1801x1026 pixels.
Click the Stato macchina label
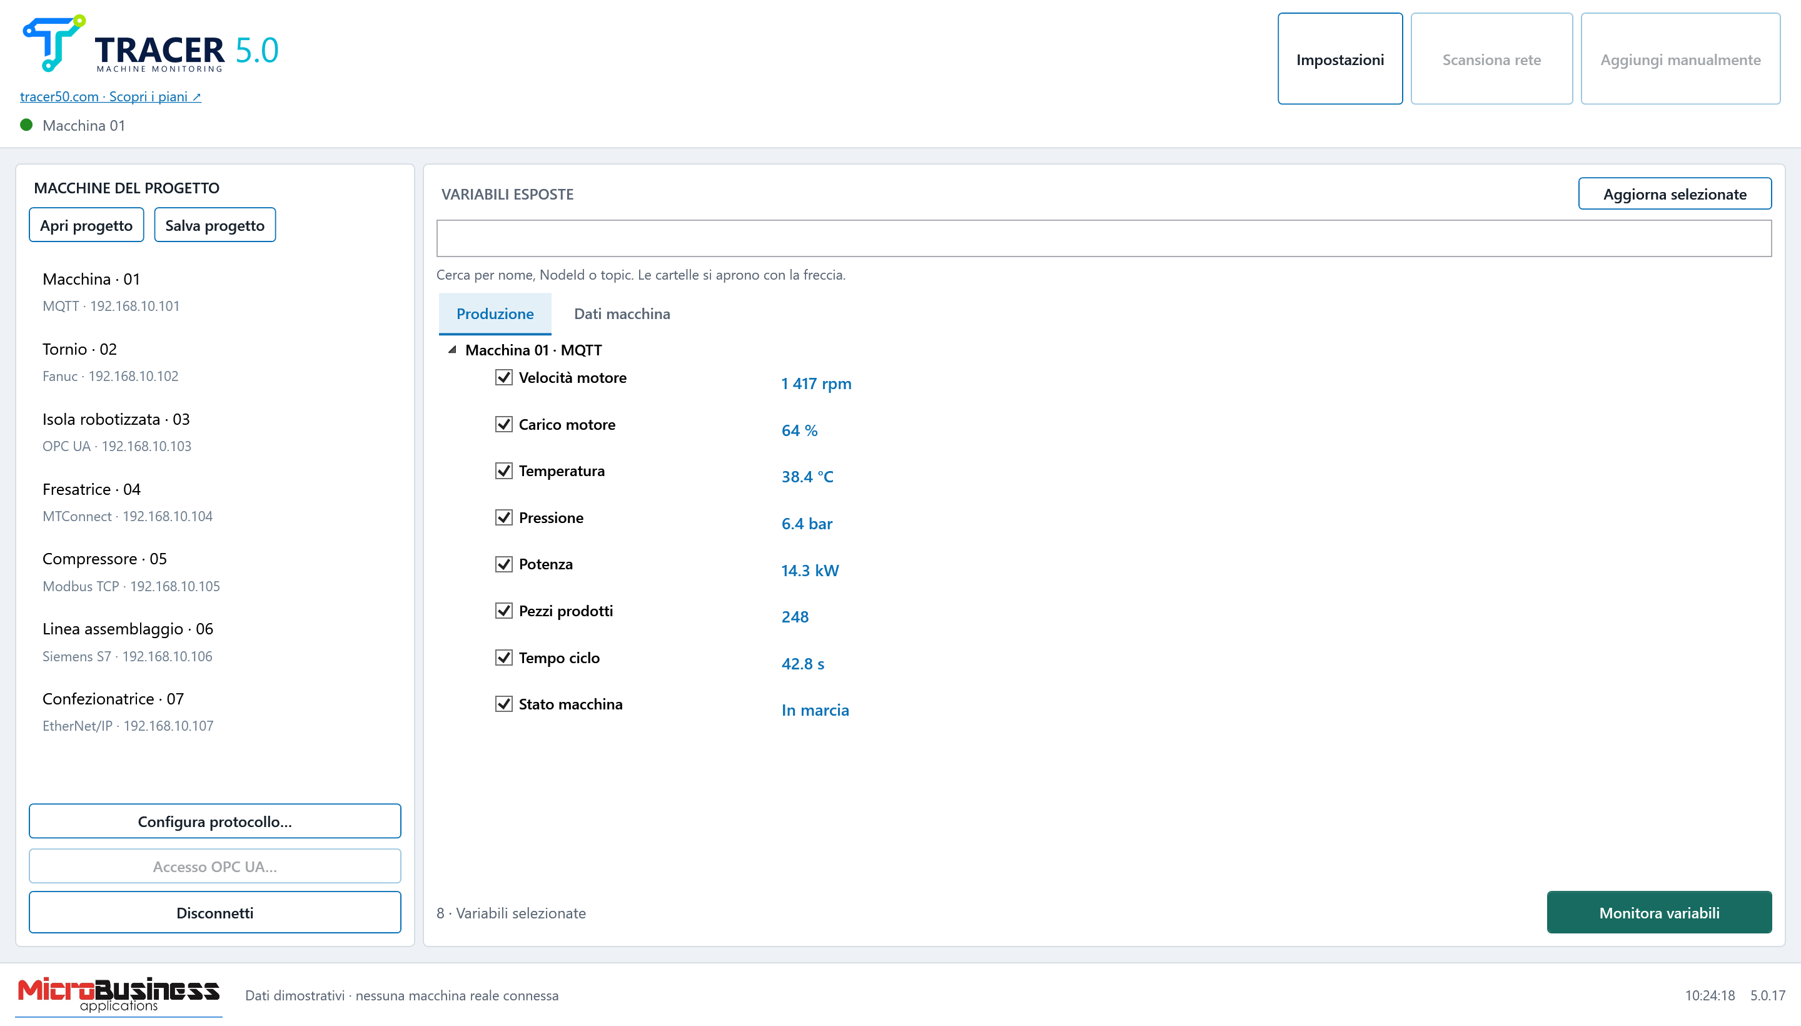tap(570, 704)
